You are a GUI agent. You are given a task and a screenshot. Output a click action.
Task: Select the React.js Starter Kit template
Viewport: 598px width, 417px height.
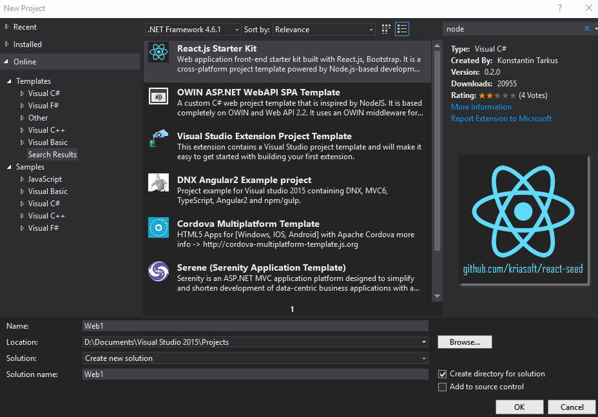point(287,60)
